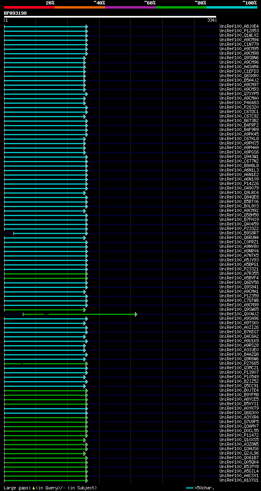Select hit label UniRef100_A5BPG1
The image size is (261, 491).
click(x=239, y=264)
